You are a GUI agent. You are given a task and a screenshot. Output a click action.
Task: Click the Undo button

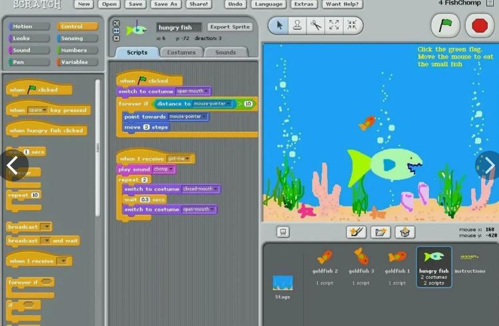pyautogui.click(x=235, y=4)
